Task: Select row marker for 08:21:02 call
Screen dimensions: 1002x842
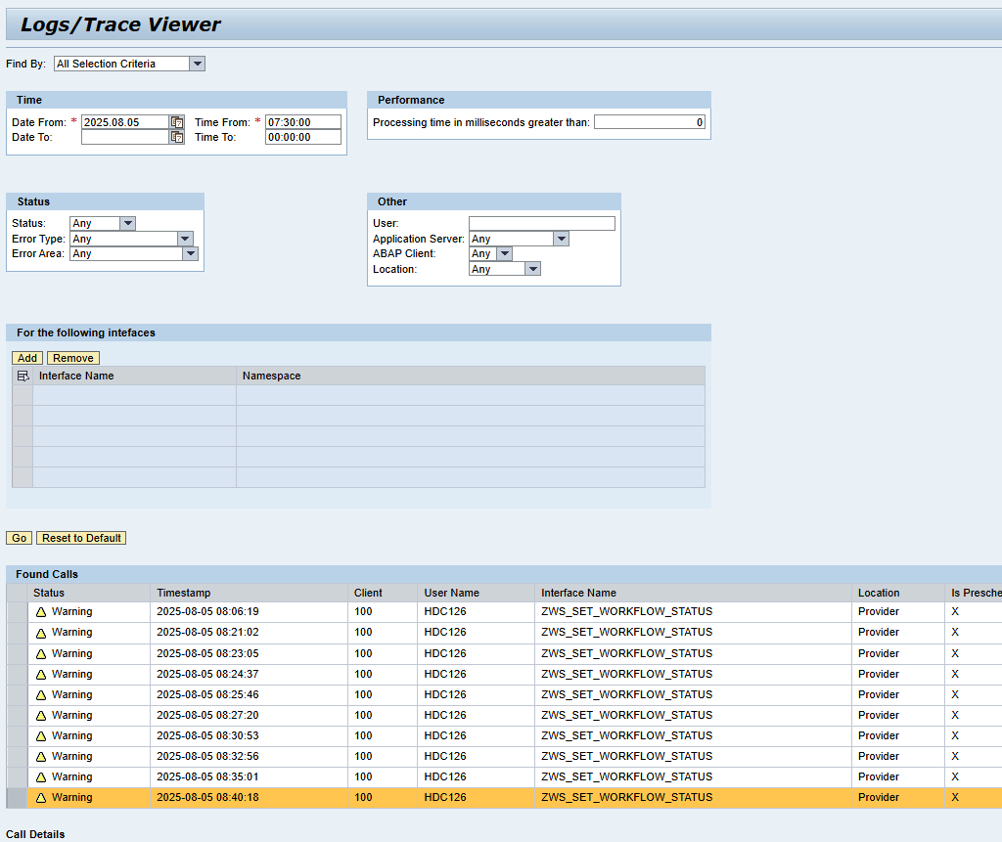Action: tap(17, 633)
